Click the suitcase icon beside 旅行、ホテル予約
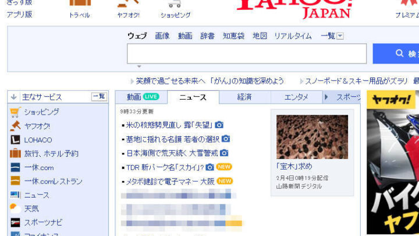 (15, 153)
